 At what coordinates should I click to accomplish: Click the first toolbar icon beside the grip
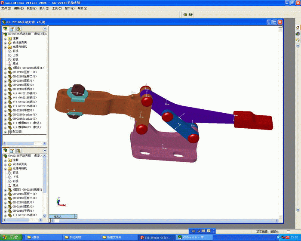pos(185,14)
